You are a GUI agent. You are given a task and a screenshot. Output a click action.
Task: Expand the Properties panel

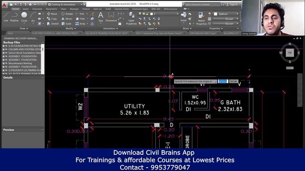pyautogui.click(x=216, y=28)
